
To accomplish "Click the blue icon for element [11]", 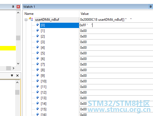I will point(37,86).
